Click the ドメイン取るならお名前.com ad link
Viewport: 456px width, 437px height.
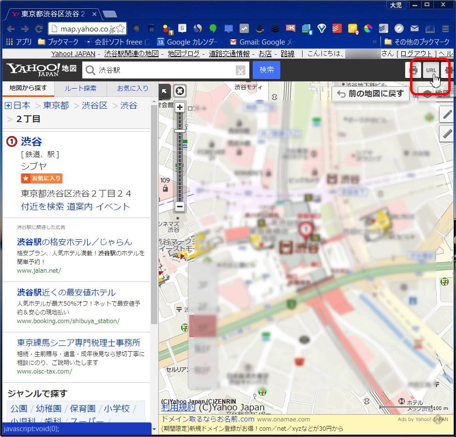pyautogui.click(x=208, y=419)
